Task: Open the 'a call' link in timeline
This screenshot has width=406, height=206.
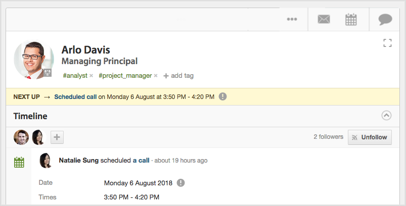Action: click(141, 161)
